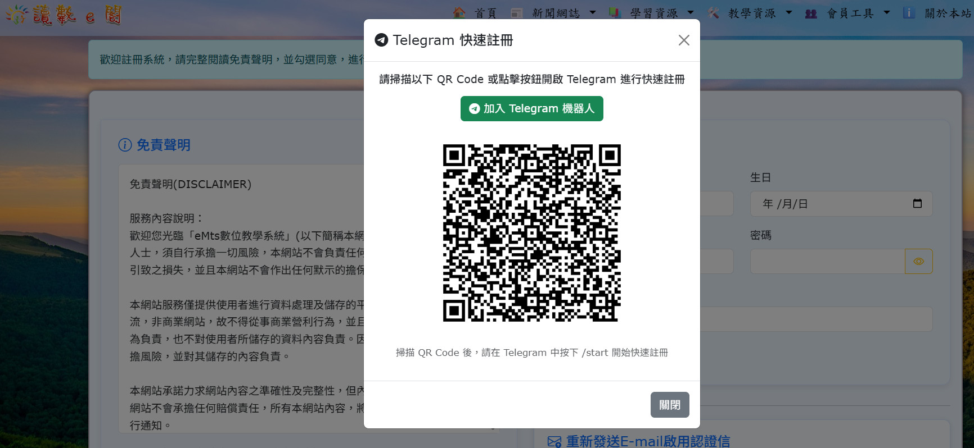Click the 學習資源 books icon

(615, 13)
